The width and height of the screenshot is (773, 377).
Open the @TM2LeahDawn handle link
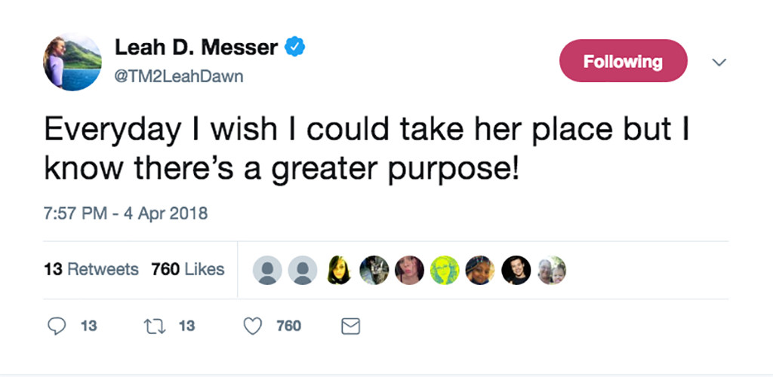(x=179, y=77)
